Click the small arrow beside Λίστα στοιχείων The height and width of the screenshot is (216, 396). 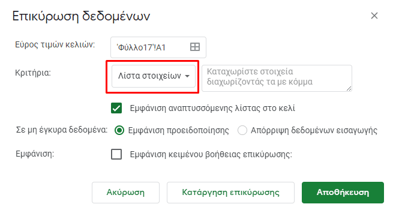point(187,76)
